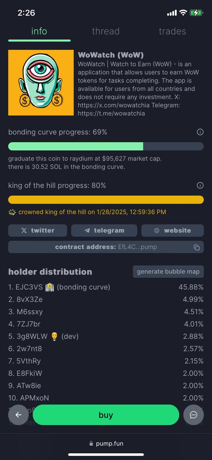
Task: Tap bonding curve progress info icon
Action: 200,132
